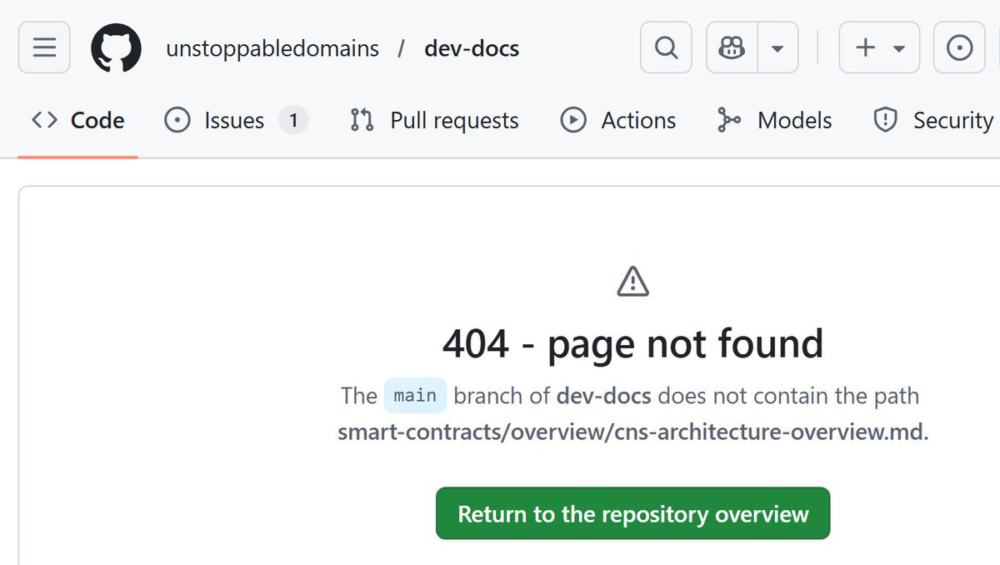Click the 404 - page not found heading

click(633, 342)
